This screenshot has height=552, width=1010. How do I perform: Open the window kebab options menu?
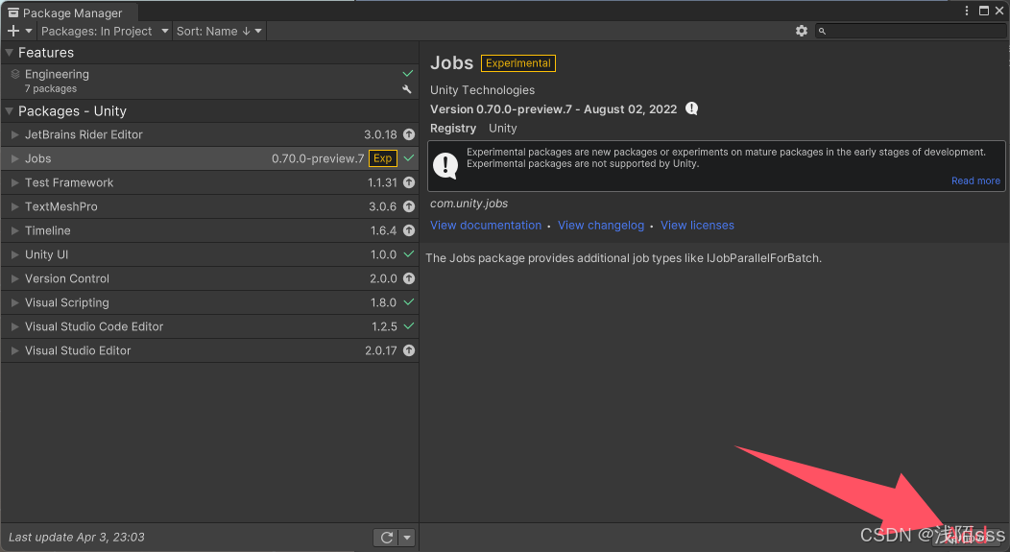967,11
